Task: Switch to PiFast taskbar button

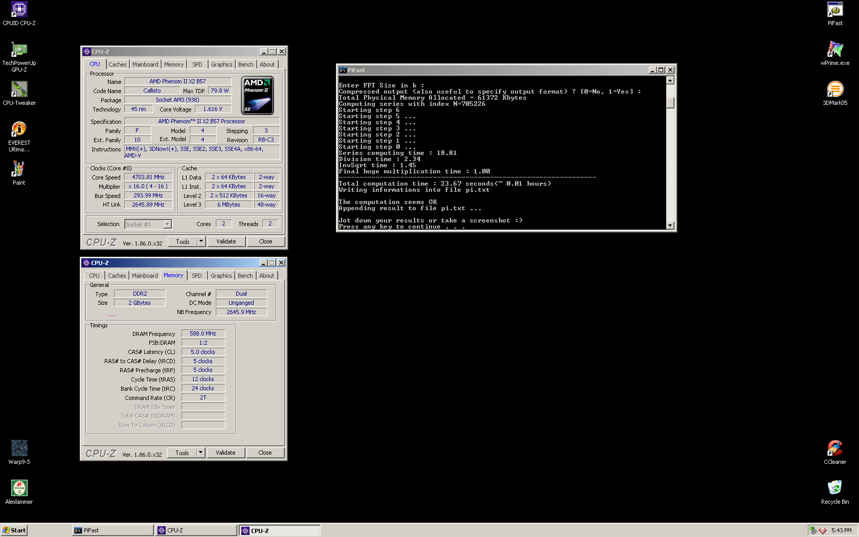Action: (112, 530)
